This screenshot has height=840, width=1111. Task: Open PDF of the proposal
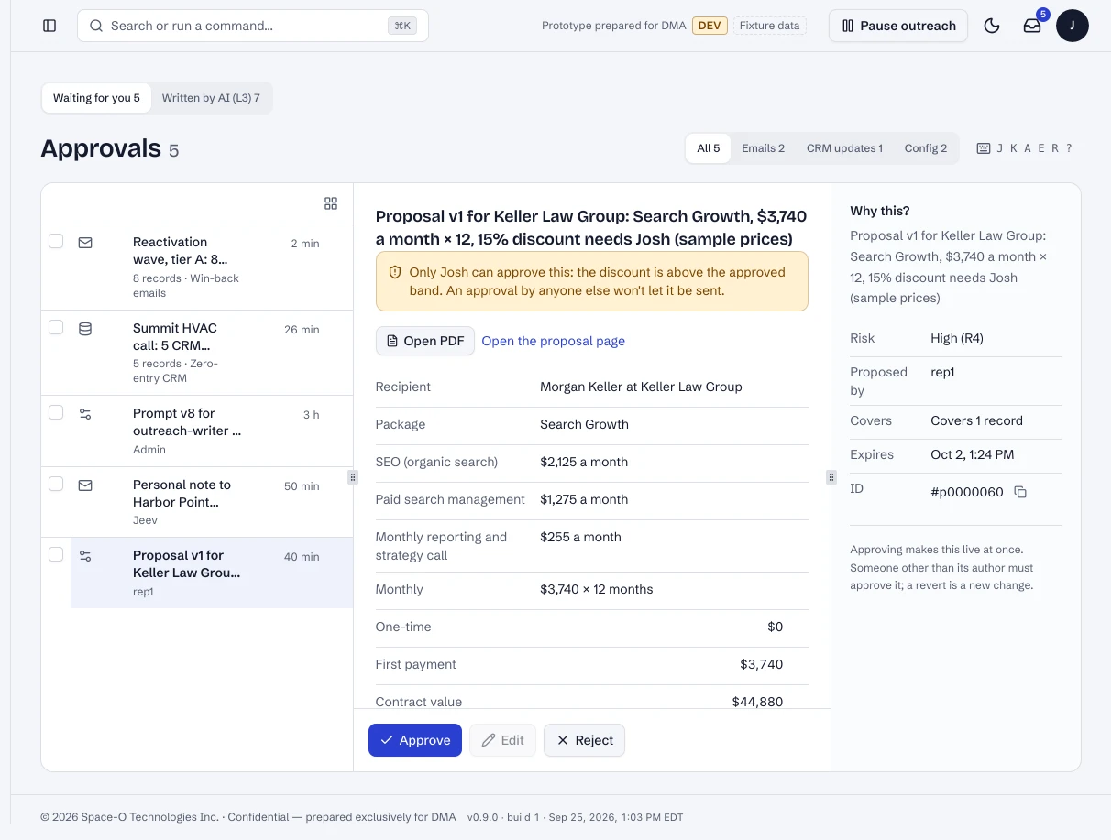(425, 341)
